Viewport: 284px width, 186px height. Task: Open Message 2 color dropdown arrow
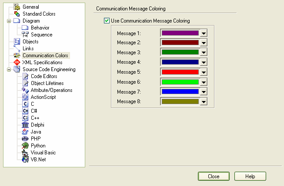pyautogui.click(x=204, y=42)
